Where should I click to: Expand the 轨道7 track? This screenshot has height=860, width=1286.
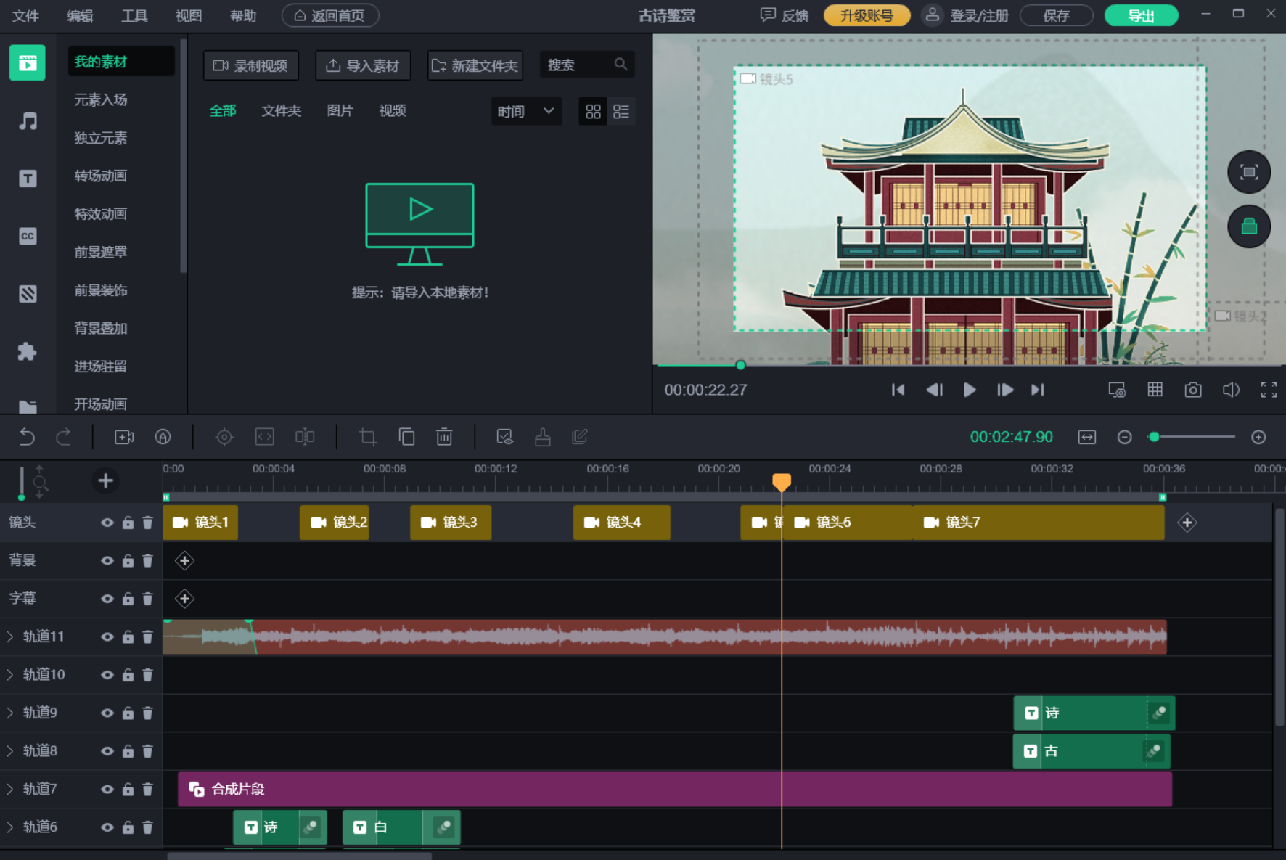[10, 789]
